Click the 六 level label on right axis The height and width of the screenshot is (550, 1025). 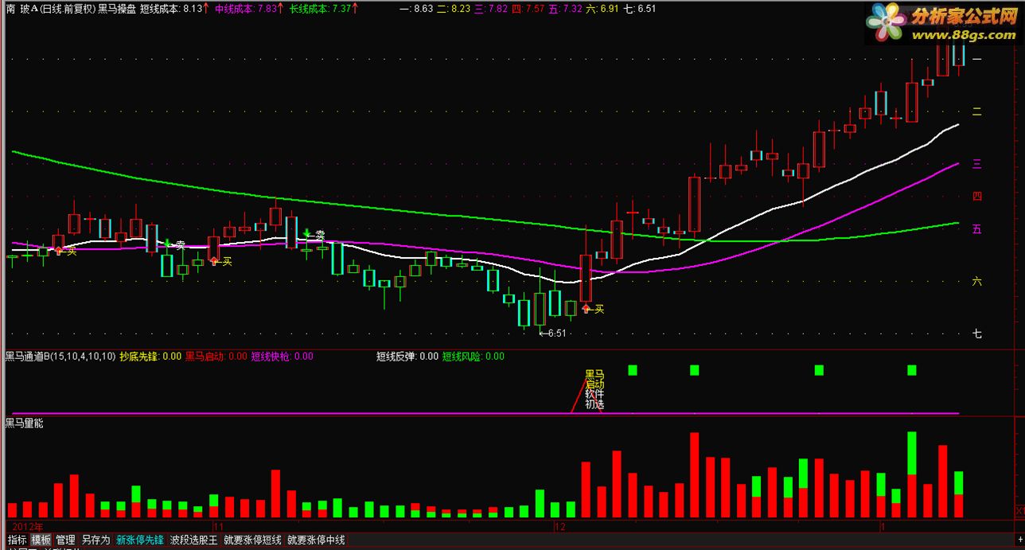click(x=977, y=281)
